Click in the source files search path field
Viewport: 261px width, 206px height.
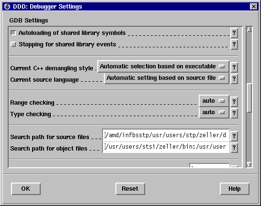point(166,135)
